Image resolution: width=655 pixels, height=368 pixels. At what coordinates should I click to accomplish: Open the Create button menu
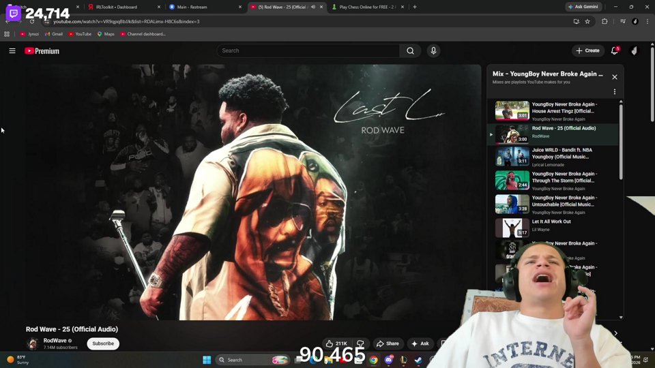(587, 51)
